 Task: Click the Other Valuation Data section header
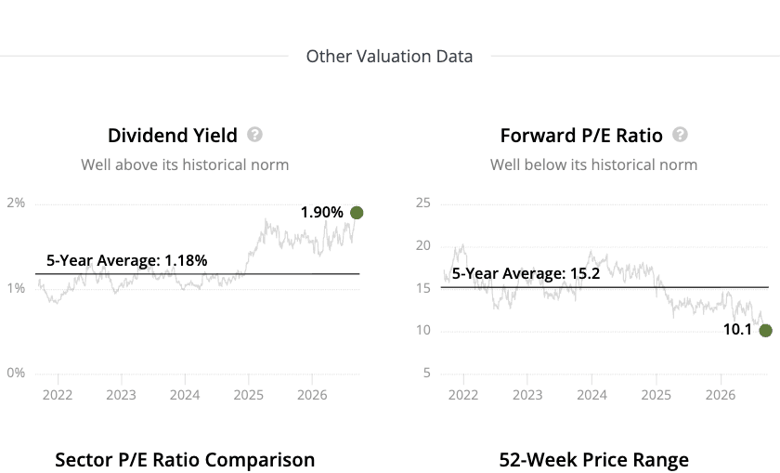click(389, 57)
